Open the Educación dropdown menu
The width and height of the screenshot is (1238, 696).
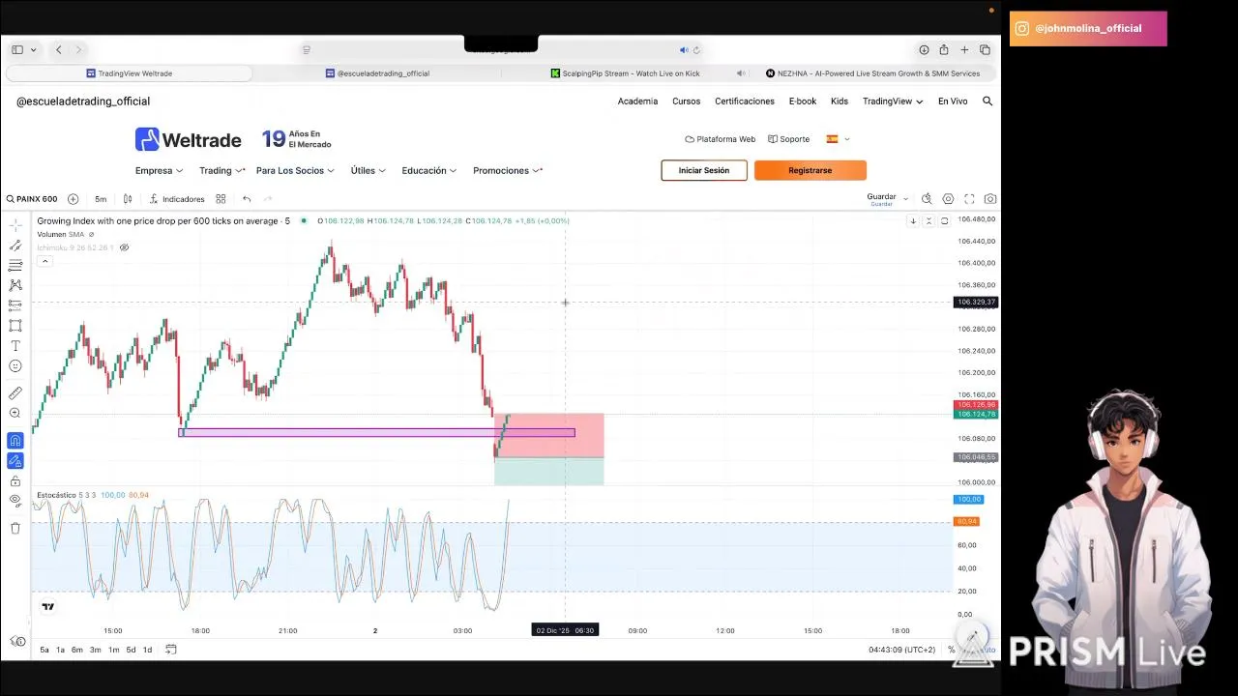(429, 171)
